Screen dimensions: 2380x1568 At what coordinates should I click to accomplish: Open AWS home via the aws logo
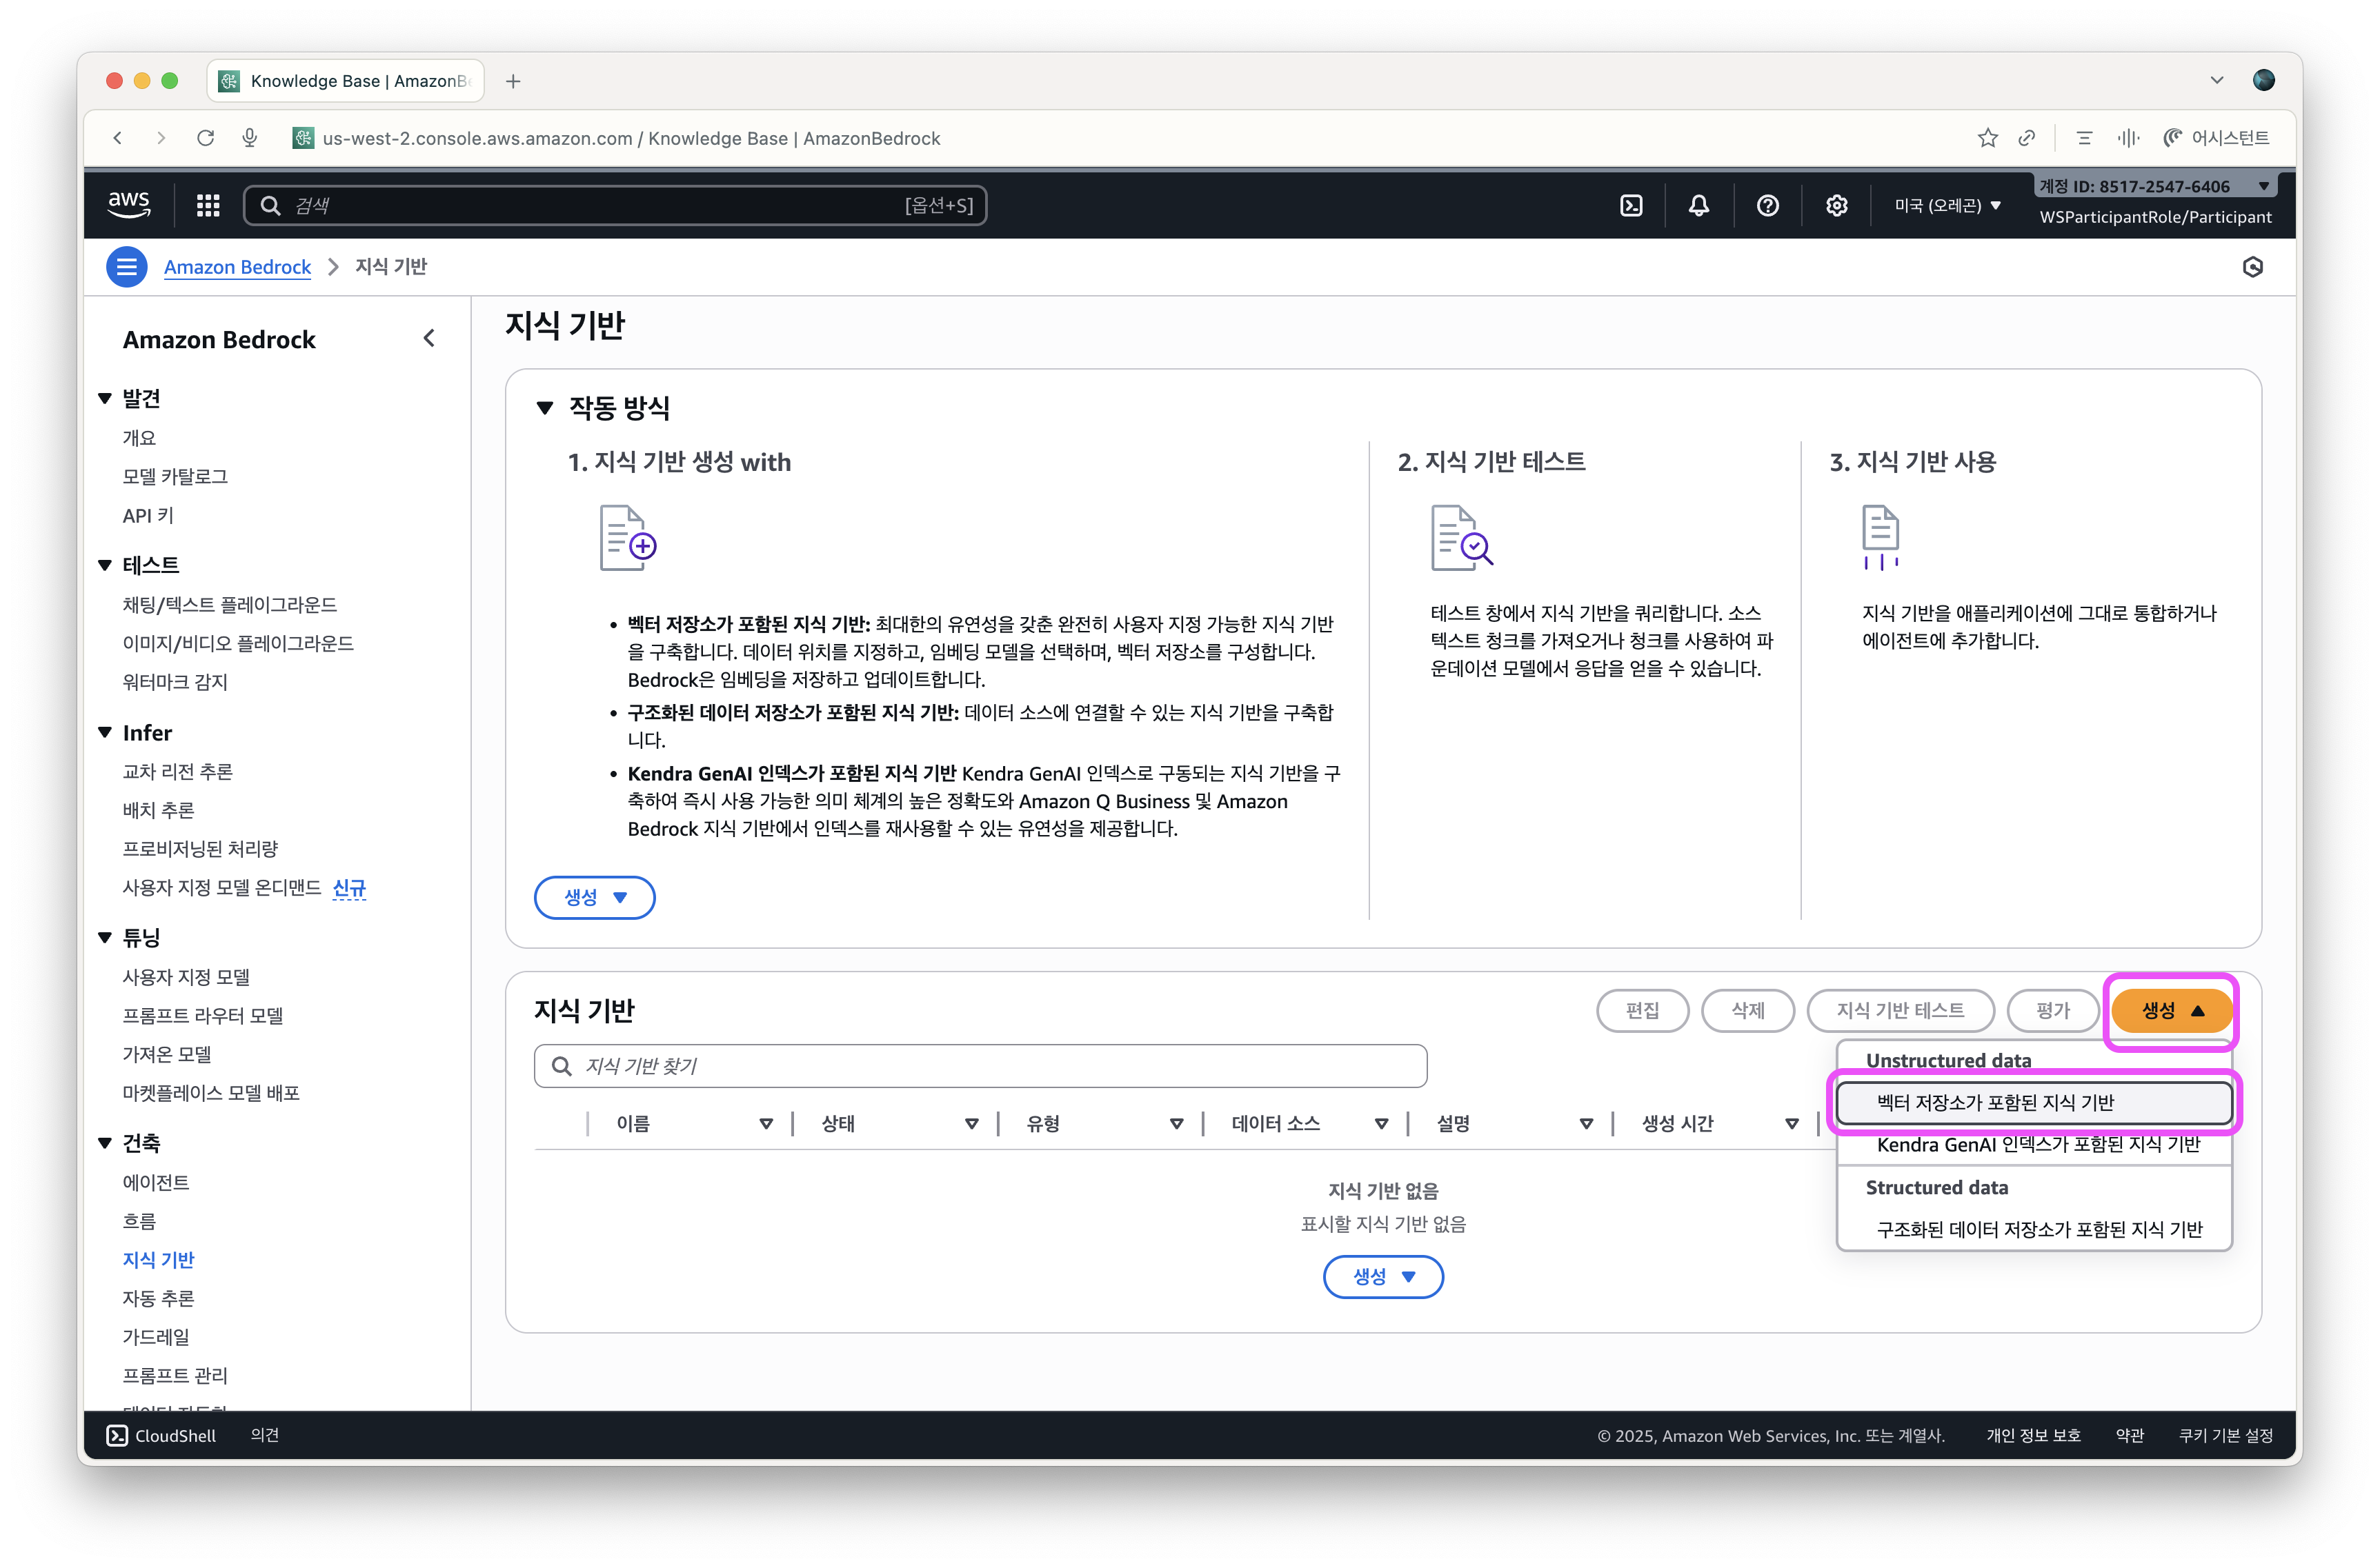coord(129,205)
